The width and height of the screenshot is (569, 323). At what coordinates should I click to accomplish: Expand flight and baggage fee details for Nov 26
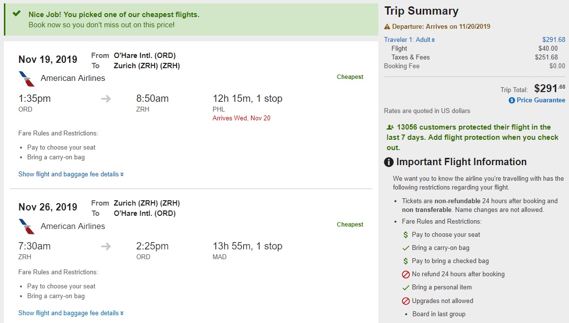tap(71, 313)
